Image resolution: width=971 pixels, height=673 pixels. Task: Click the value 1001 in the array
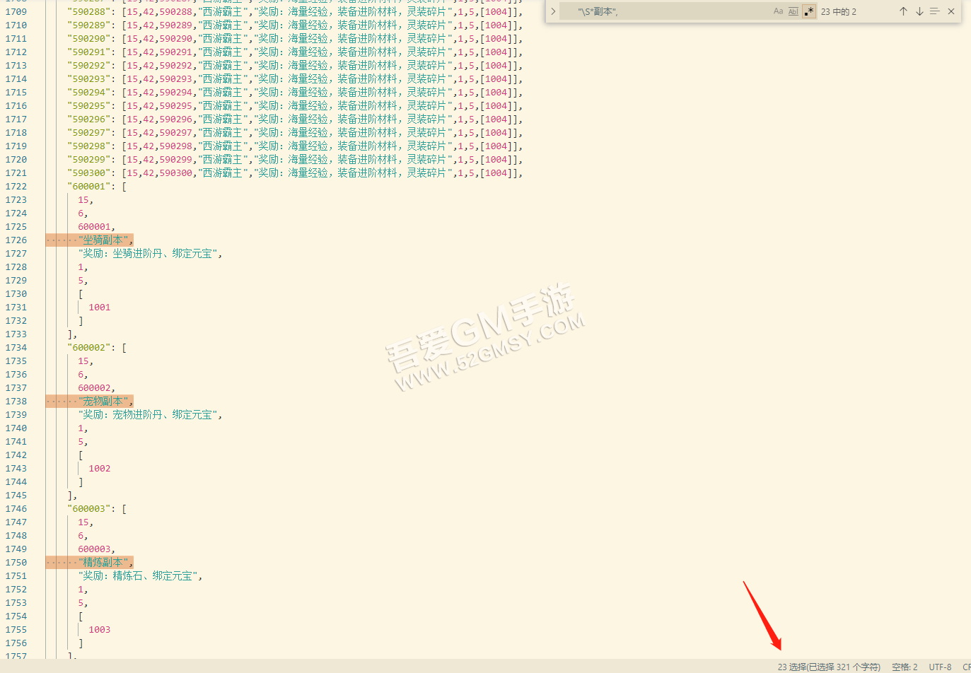point(100,308)
